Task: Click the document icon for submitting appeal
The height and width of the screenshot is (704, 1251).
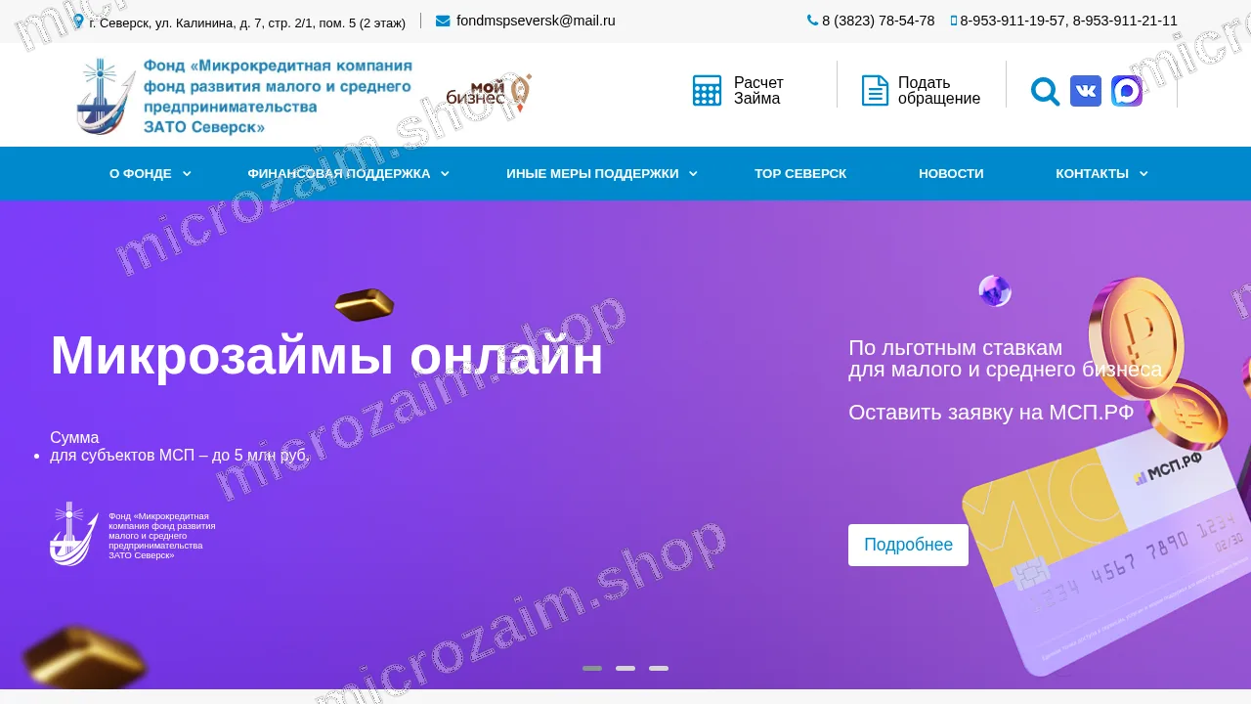Action: (875, 91)
